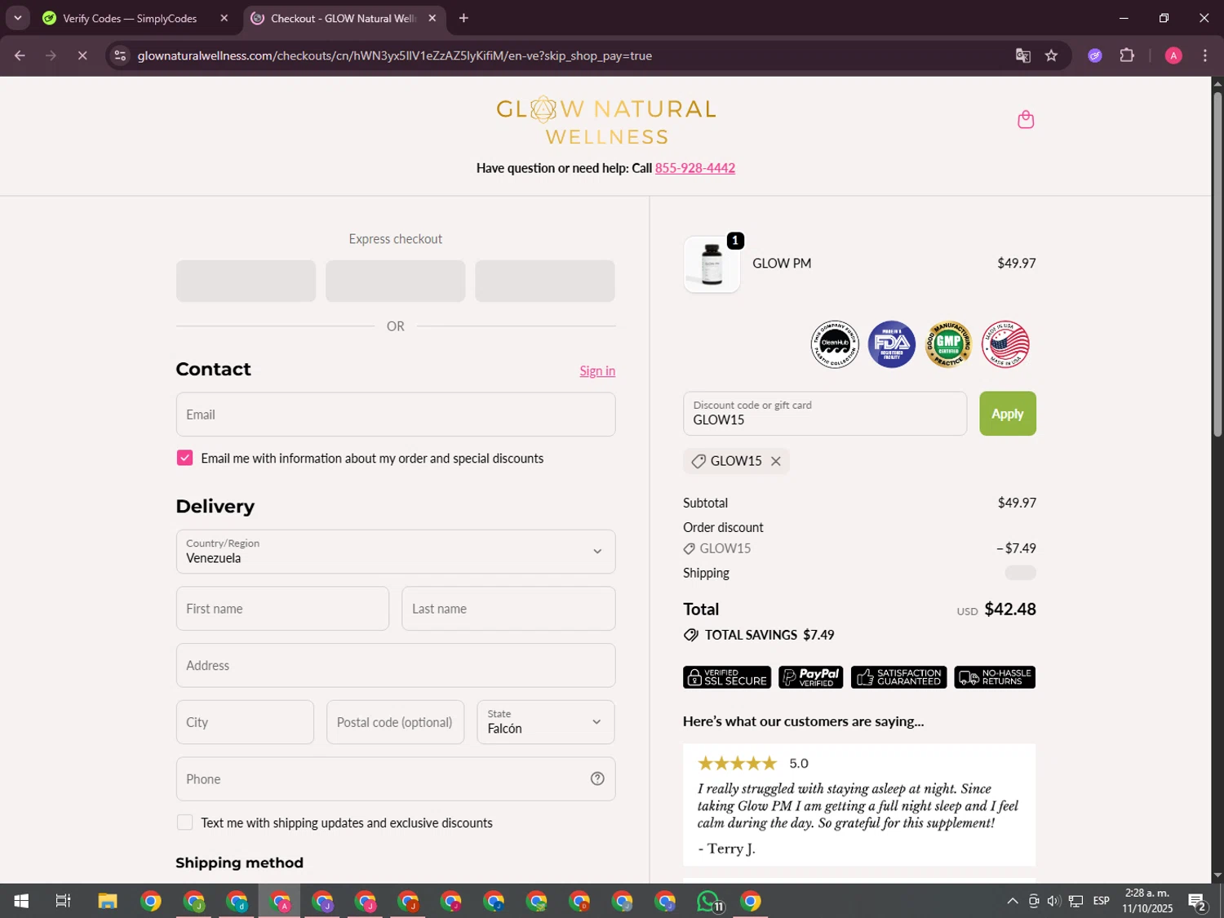Open the State Falcón dropdown
This screenshot has width=1224, height=918.
pos(546,722)
